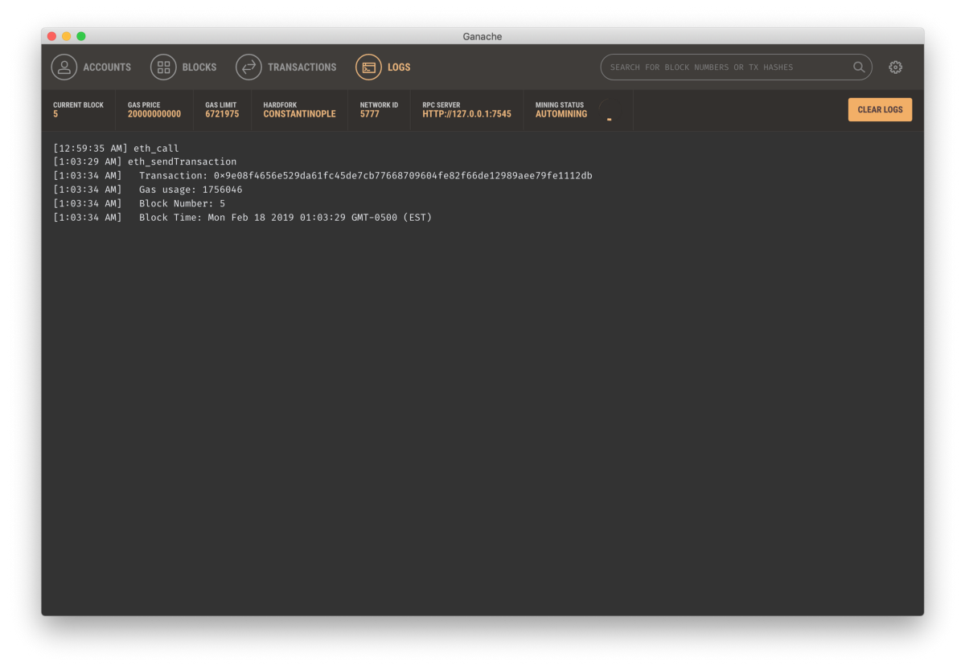The height and width of the screenshot is (670, 965).
Task: Click the RPC server address HTTP://127.0.0.1:7545
Action: pyautogui.click(x=466, y=114)
